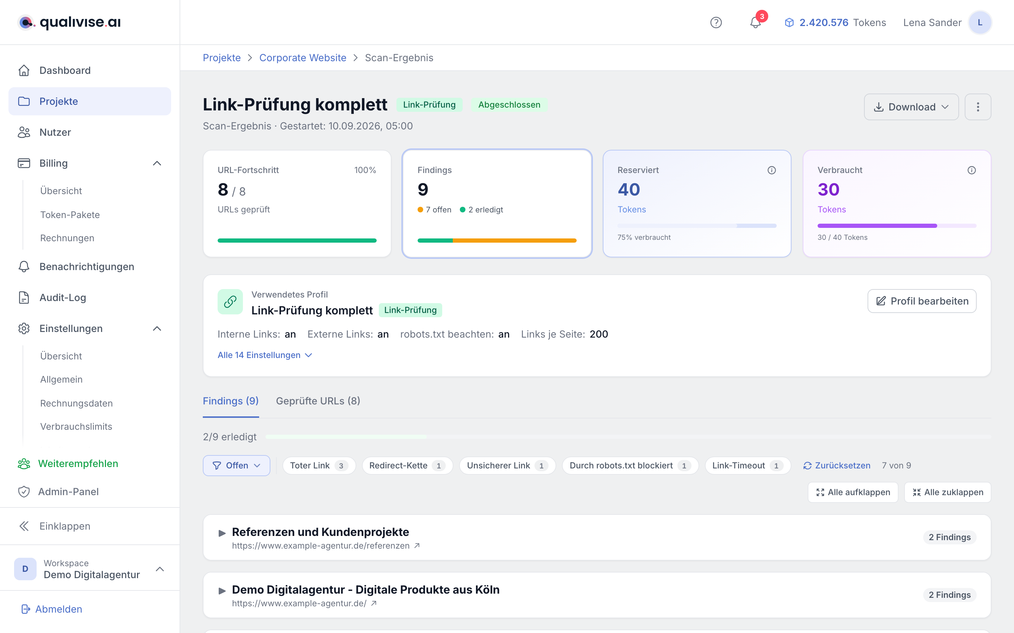Open Token-Pakete under Billing
The image size is (1014, 633).
tap(70, 215)
